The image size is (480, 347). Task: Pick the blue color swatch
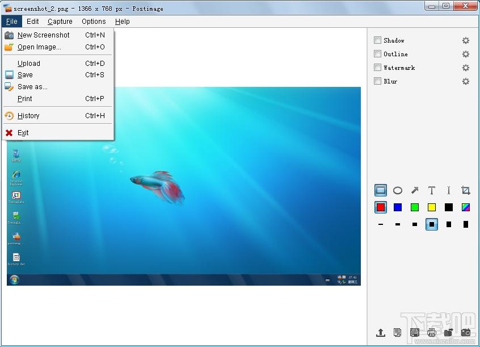(397, 207)
